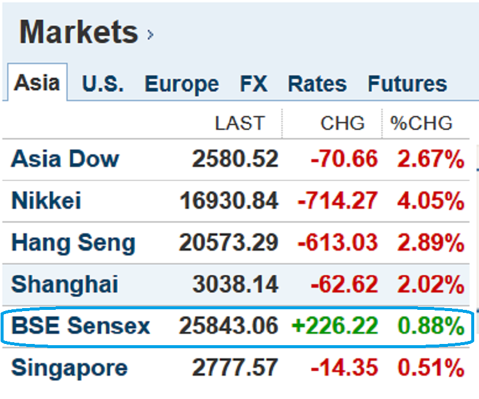Click the Singapore index link
This screenshot has height=399, width=479.
(x=69, y=367)
